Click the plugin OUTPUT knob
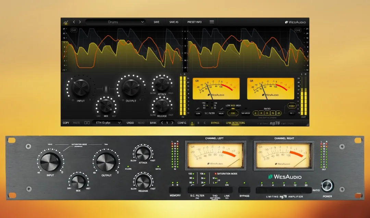 pyautogui.click(x=131, y=87)
